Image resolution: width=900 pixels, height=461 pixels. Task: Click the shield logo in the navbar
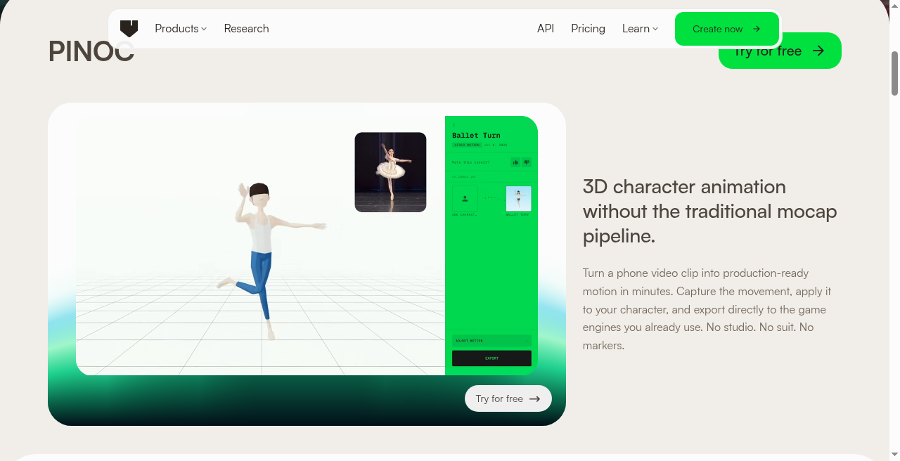pyautogui.click(x=129, y=28)
